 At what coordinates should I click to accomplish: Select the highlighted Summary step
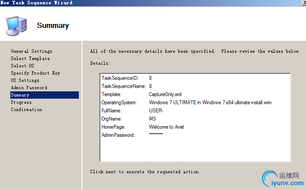pyautogui.click(x=20, y=95)
